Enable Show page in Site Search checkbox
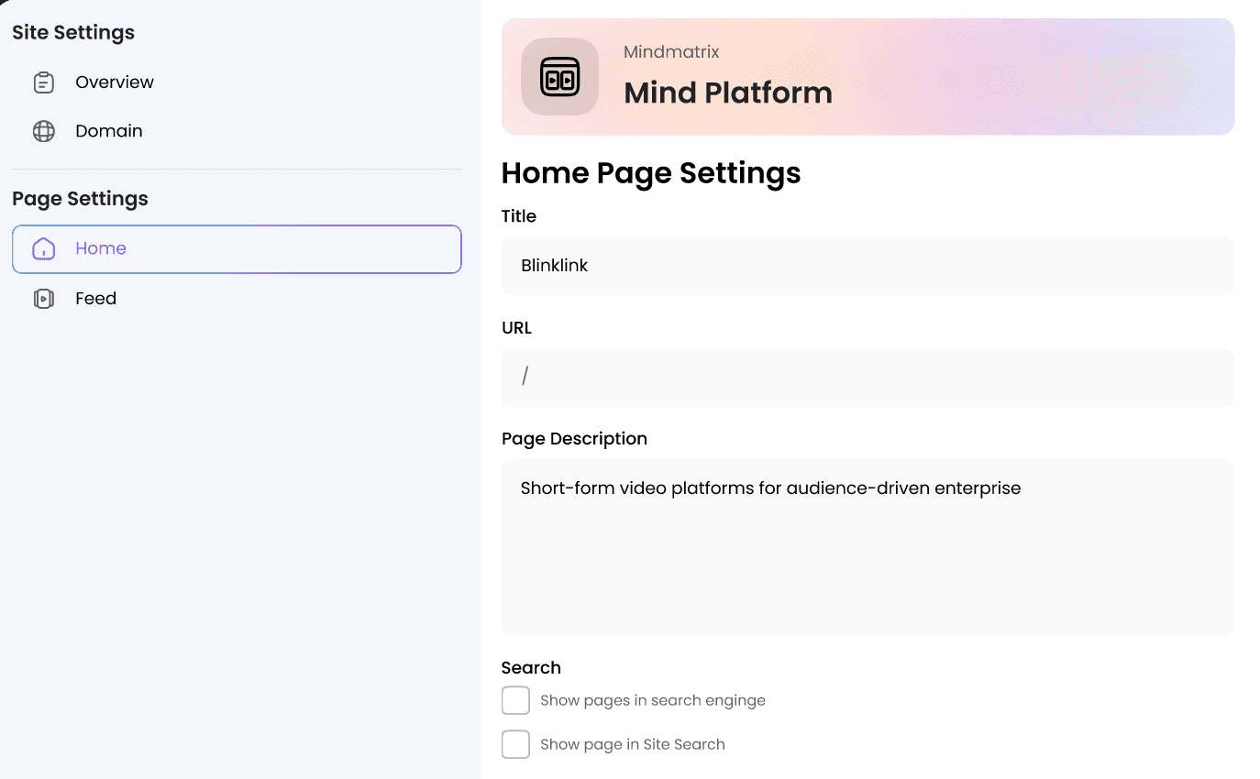The height and width of the screenshot is (779, 1260). pos(515,744)
